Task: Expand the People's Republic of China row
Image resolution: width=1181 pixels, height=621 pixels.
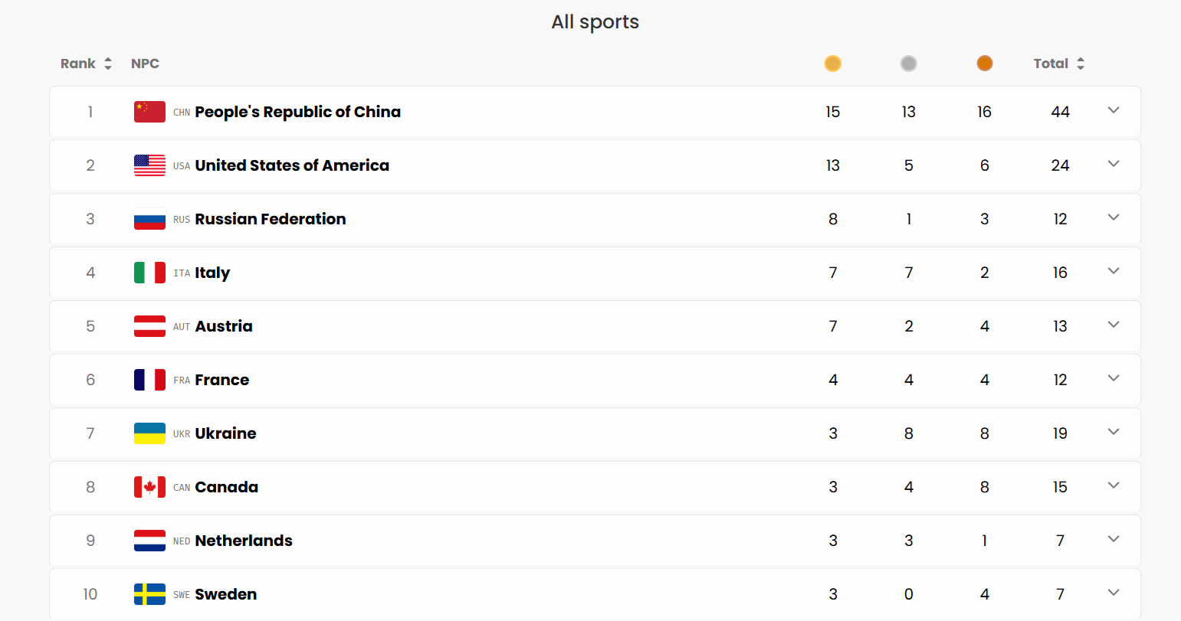Action: pyautogui.click(x=1114, y=110)
